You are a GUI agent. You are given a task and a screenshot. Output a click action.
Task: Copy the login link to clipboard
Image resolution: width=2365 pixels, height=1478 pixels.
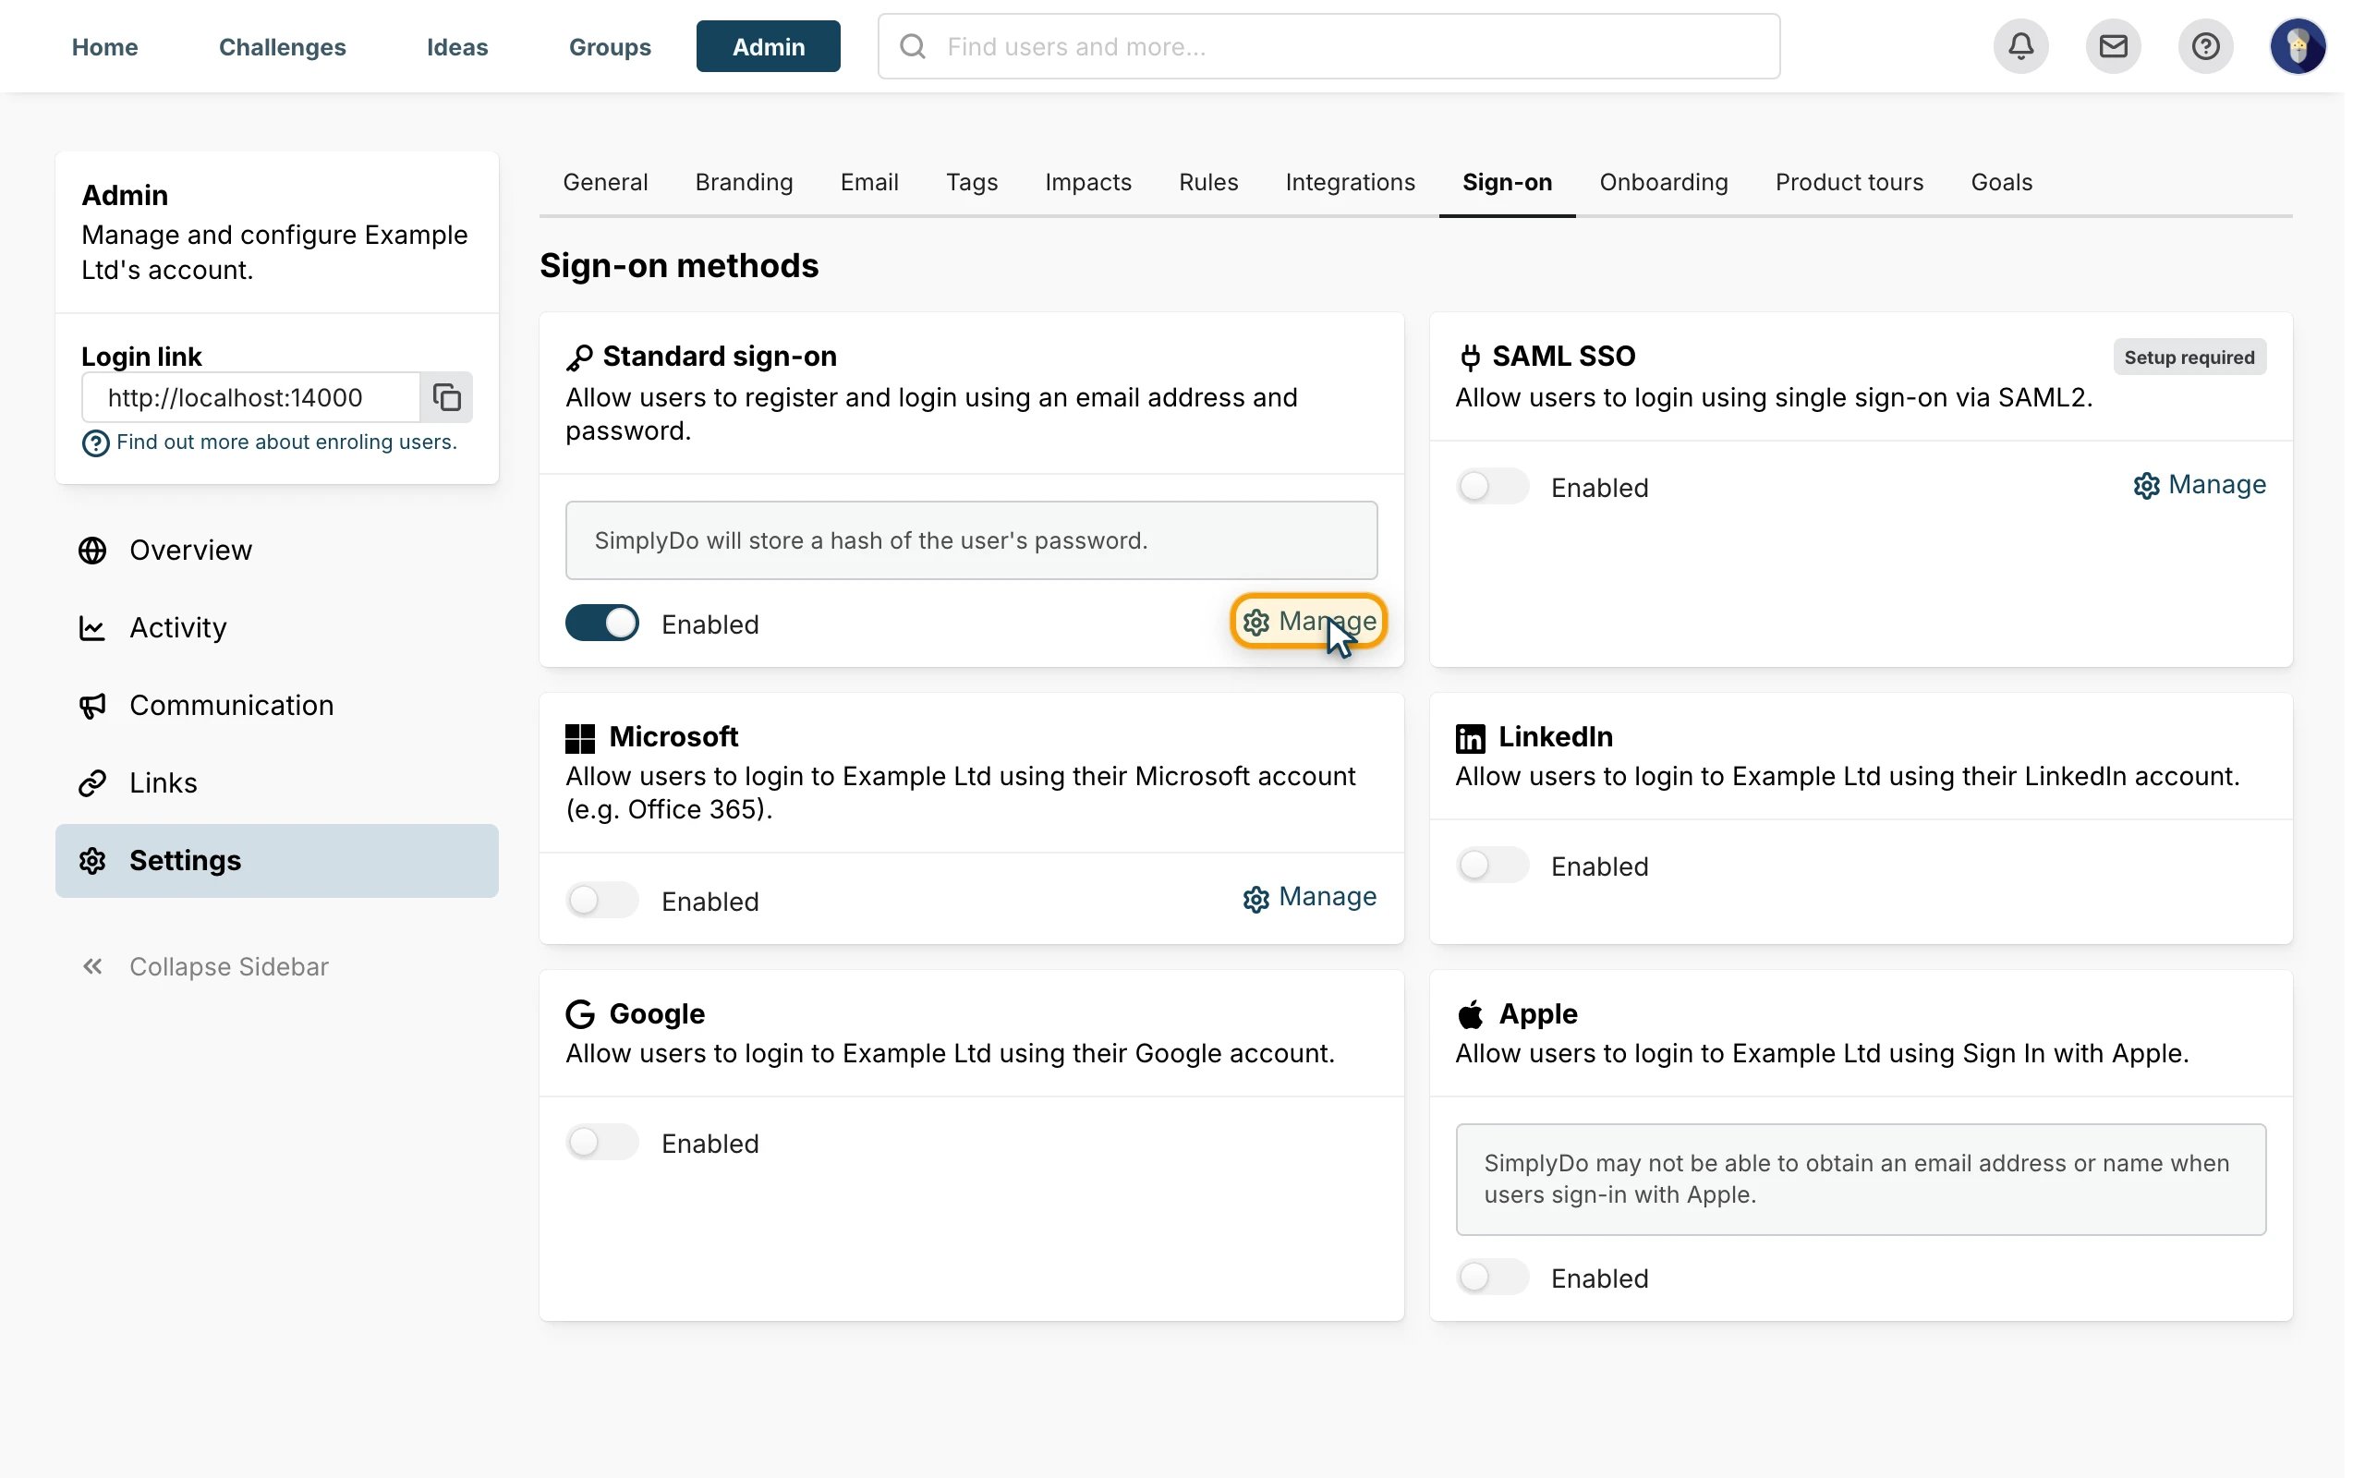pyautogui.click(x=446, y=397)
